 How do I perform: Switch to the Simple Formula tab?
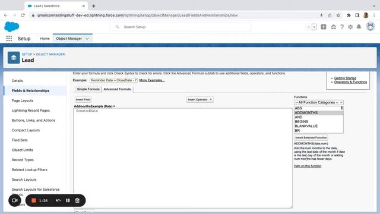point(88,89)
